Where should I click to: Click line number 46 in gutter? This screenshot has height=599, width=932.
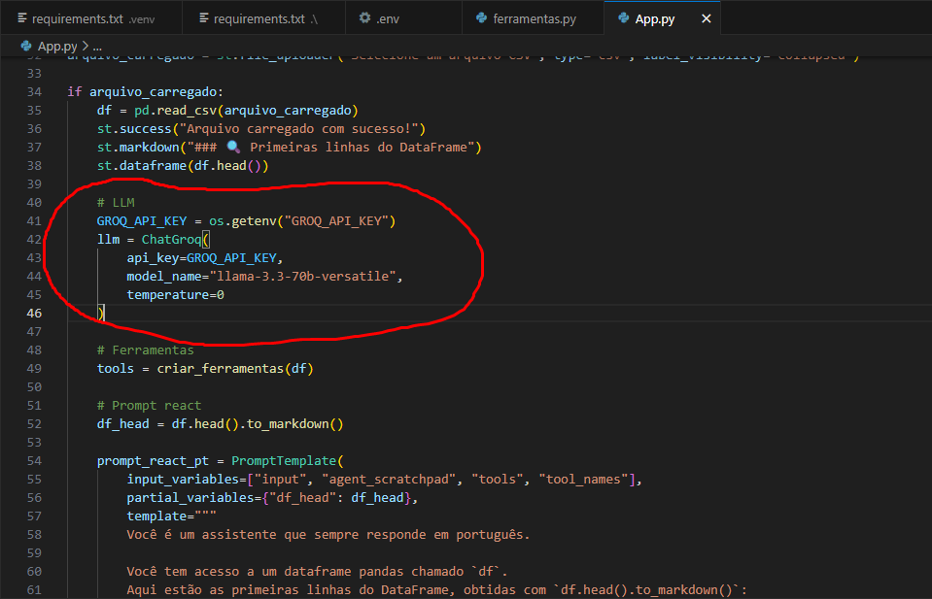(34, 314)
